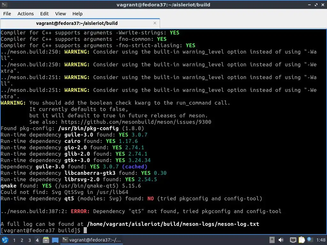Screen dimensions: 327x245
Task: Open the clipboard manager tray icon
Action: point(301,240)
